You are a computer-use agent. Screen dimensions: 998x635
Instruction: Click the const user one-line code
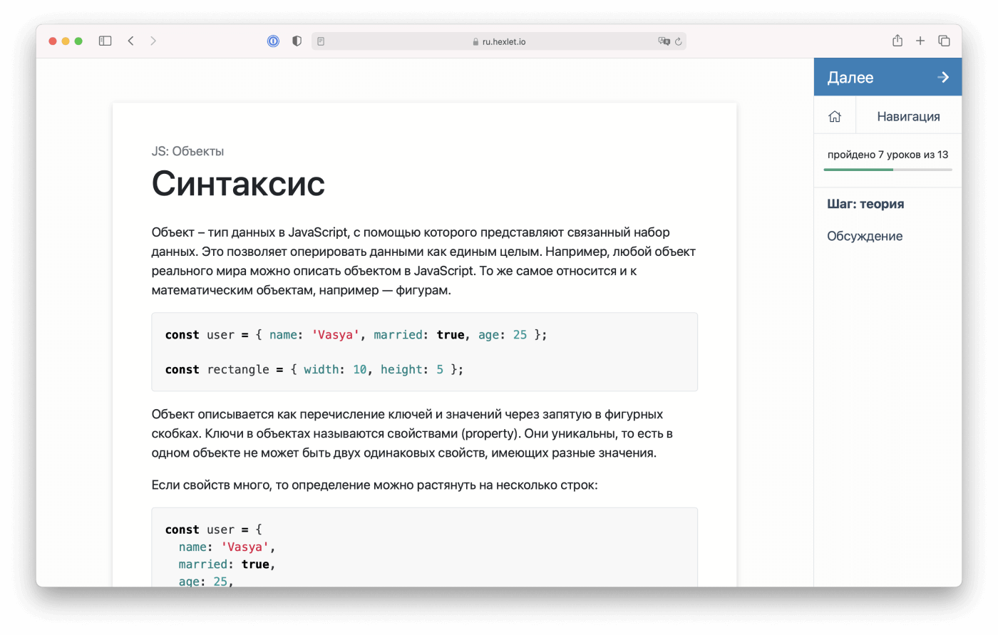tap(356, 334)
